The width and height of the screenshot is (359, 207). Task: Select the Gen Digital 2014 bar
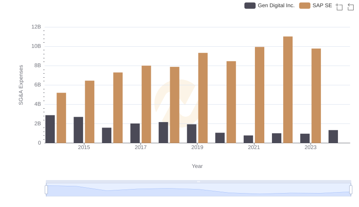[50, 129]
